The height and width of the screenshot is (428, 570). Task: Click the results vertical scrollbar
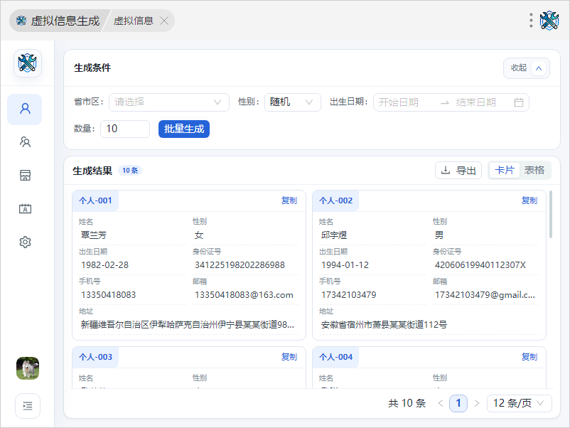coord(551,215)
